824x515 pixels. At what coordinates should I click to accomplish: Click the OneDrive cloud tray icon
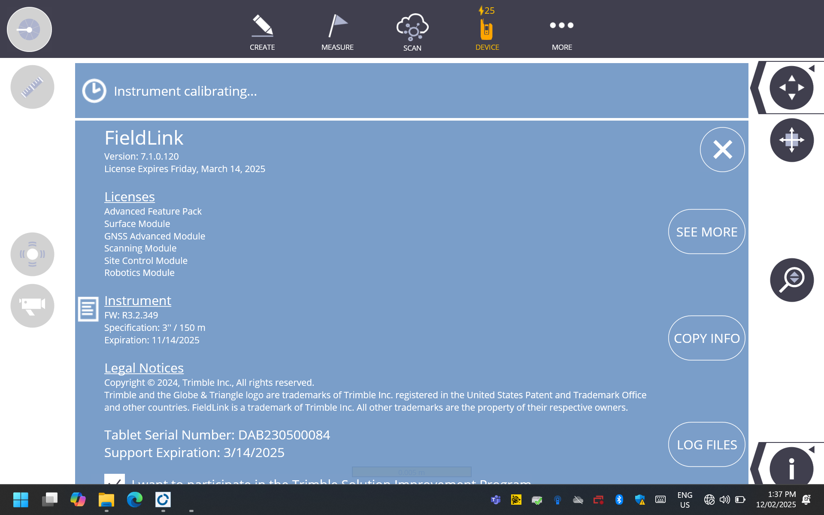(x=578, y=500)
